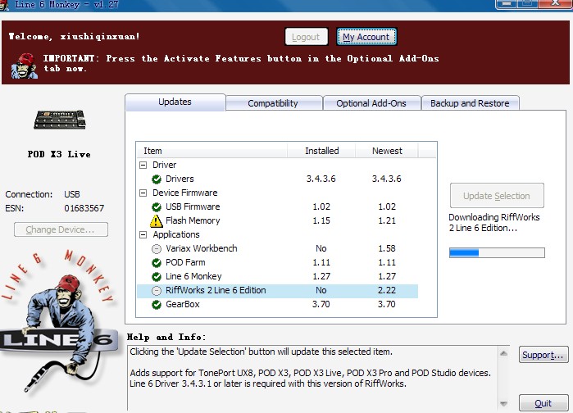Click the Line 6 Monkey mascot logo

[x=58, y=321]
